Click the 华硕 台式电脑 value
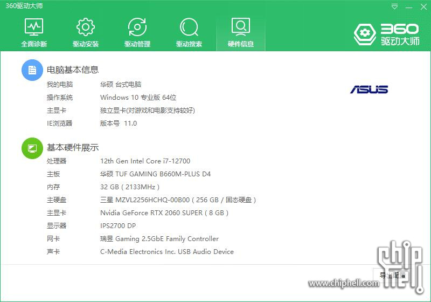Image resolution: width=431 pixels, height=302 pixels. tap(121, 85)
